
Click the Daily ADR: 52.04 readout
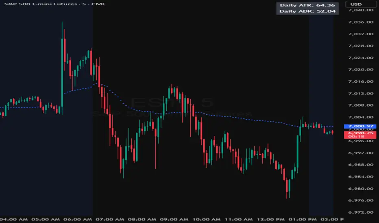[x=307, y=11]
